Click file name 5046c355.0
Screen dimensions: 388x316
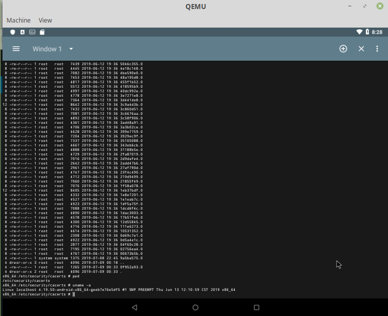click(x=131, y=64)
